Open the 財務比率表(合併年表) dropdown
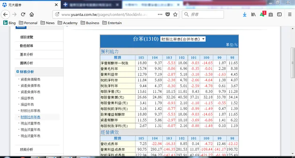295x158 pixels. (183, 39)
